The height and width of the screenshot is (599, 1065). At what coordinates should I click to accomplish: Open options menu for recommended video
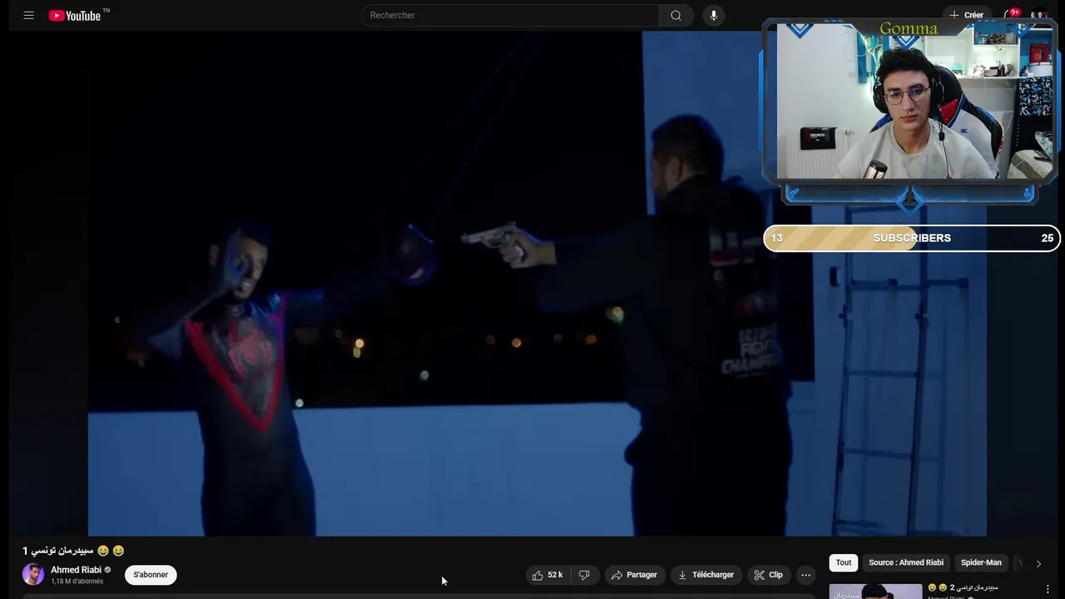click(x=1048, y=589)
